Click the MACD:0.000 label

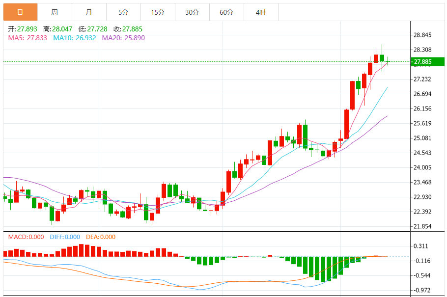pos(26,237)
